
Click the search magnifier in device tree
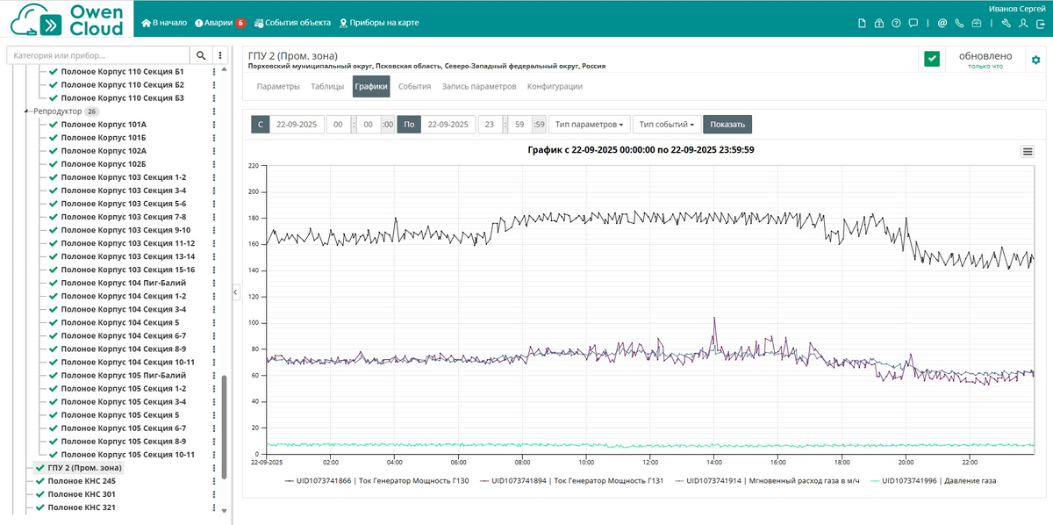coord(201,55)
